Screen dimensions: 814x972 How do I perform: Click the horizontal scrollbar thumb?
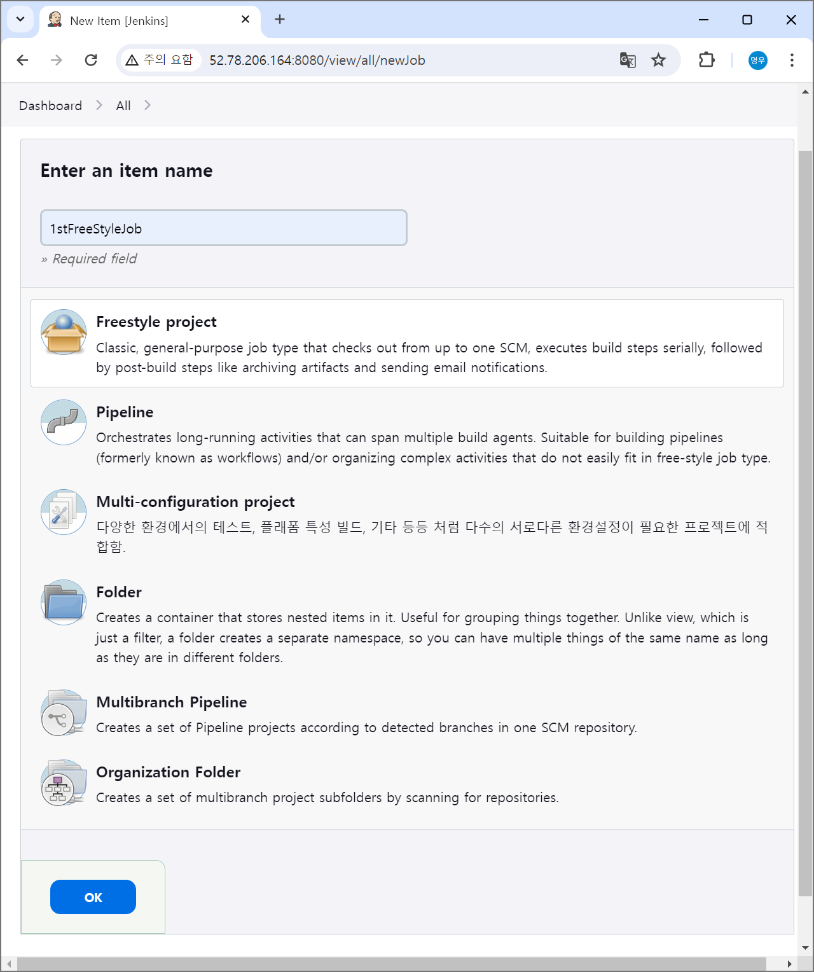coord(391,964)
